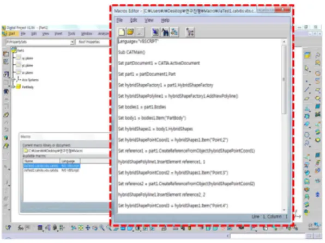Click the Macros Editor scrollbar up arrow
The height and width of the screenshot is (243, 325).
click(284, 42)
